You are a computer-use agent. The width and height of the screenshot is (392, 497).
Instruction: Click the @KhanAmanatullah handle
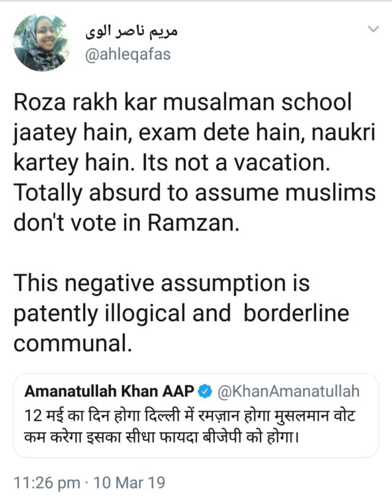pos(289,390)
